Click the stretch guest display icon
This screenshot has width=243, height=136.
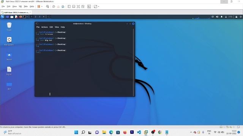point(95,6)
